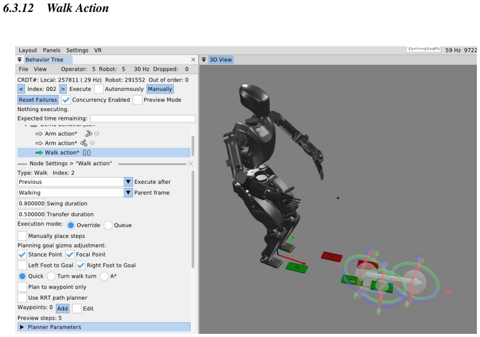Toggle the Autonomously checkbox

tap(99, 89)
